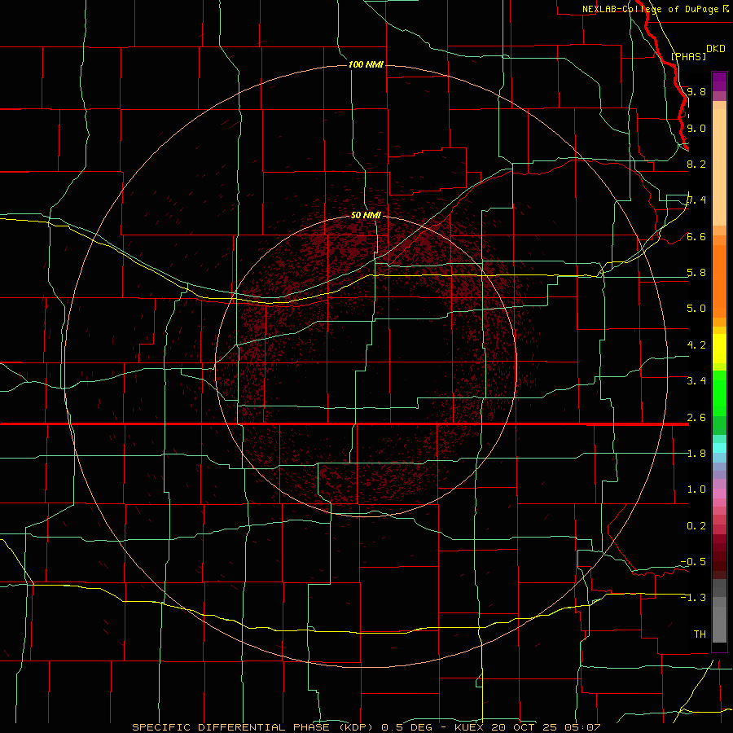Click the "SPECIFIC DIFFERENTIAL PHASE" caption text
Screen dimensions: 733x733
[x=230, y=727]
